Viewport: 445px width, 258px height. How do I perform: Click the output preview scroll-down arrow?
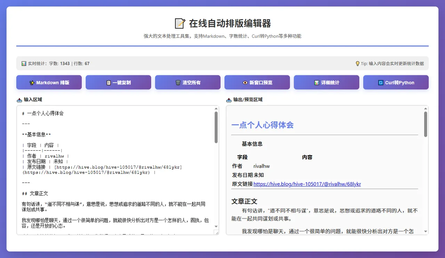coord(426,231)
